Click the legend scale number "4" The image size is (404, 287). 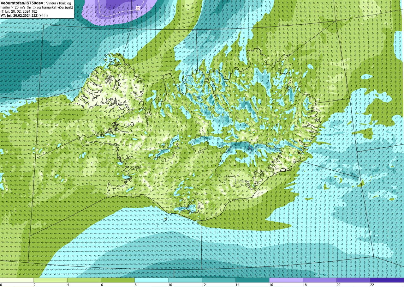(68, 285)
